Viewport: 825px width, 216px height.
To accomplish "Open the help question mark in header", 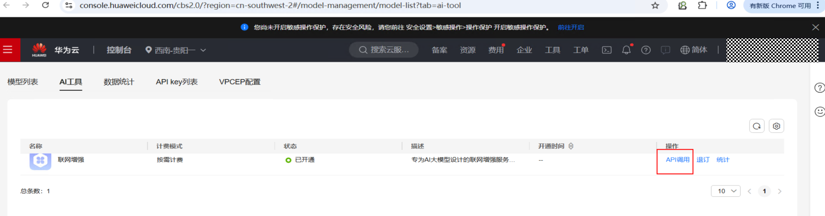I will point(646,50).
